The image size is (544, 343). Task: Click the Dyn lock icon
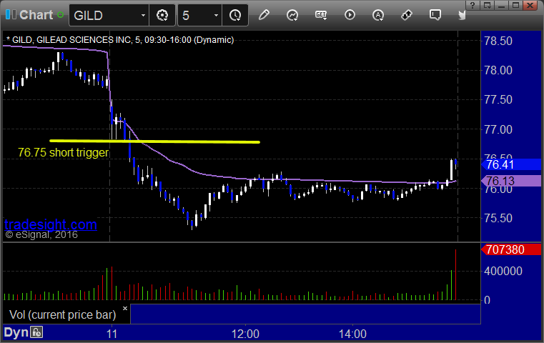[36, 332]
